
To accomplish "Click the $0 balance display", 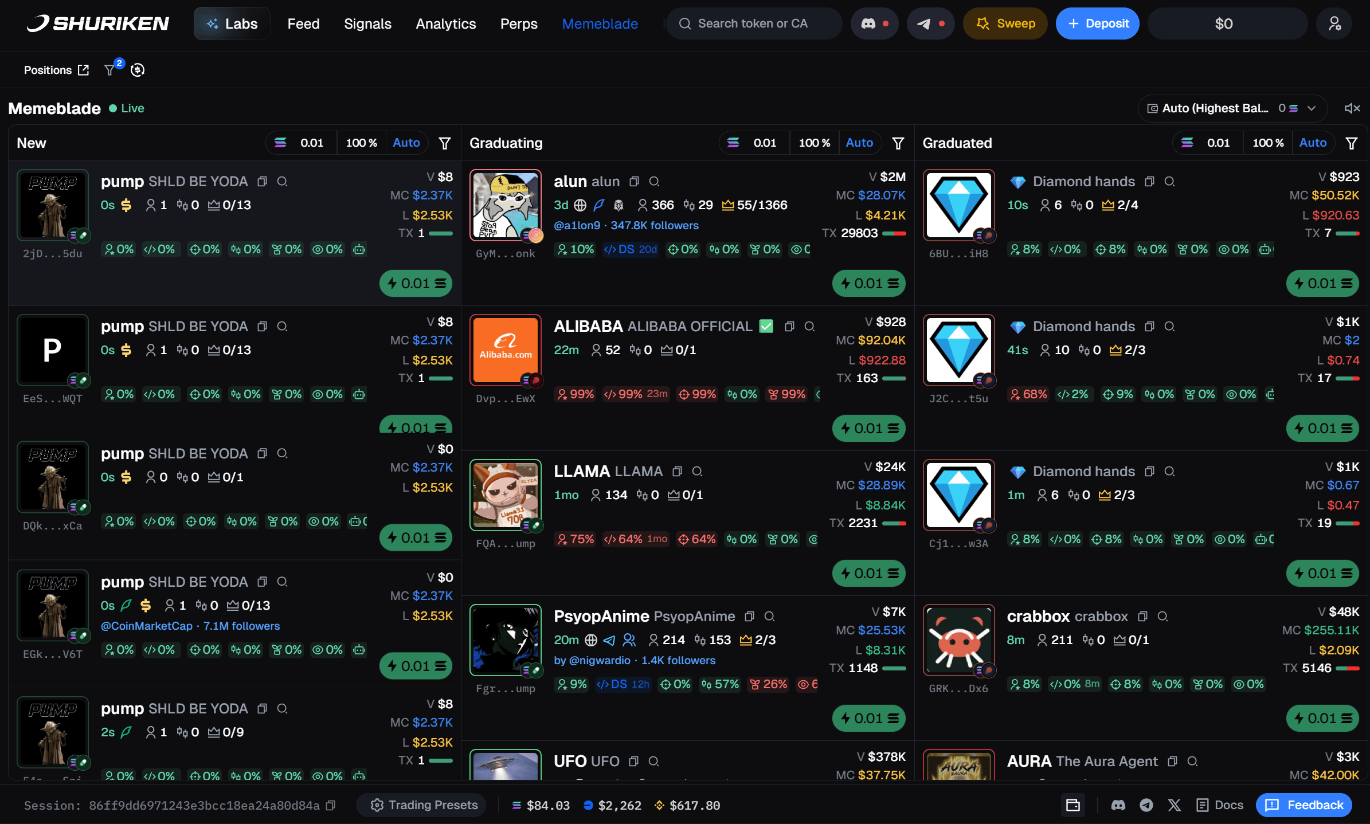I will 1227,23.
